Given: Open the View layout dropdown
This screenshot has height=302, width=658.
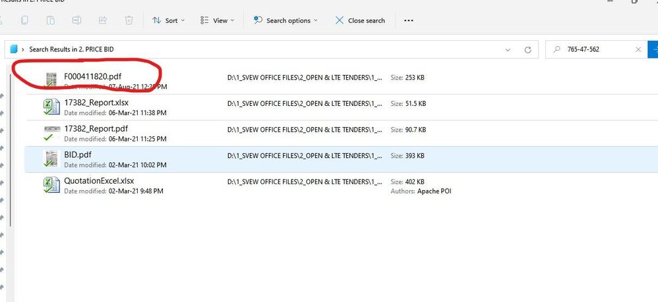Looking at the screenshot, I should (217, 20).
